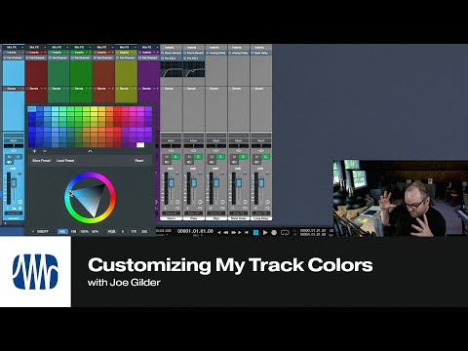Click the Record button in transport
468x351 pixels.
tap(274, 232)
